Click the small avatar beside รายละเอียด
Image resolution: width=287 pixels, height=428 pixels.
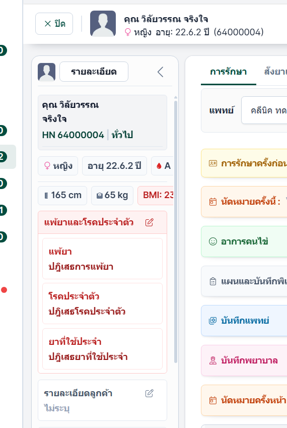(47, 72)
